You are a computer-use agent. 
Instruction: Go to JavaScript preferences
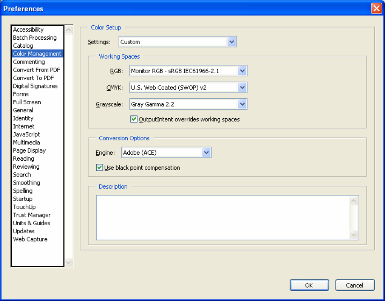click(x=26, y=134)
